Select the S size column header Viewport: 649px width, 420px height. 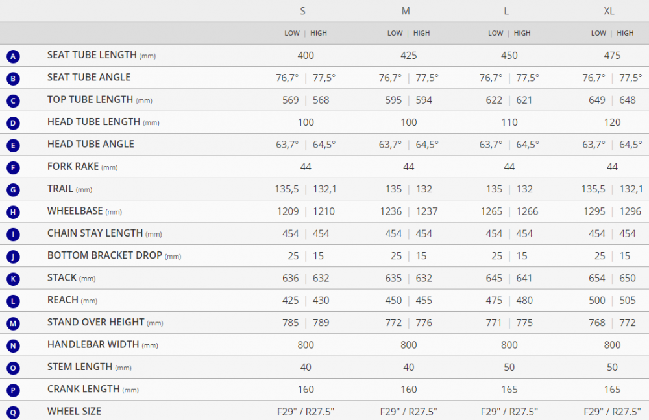point(302,11)
